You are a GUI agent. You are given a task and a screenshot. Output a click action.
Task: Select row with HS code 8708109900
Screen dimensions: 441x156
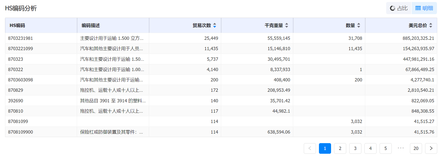click(20, 132)
